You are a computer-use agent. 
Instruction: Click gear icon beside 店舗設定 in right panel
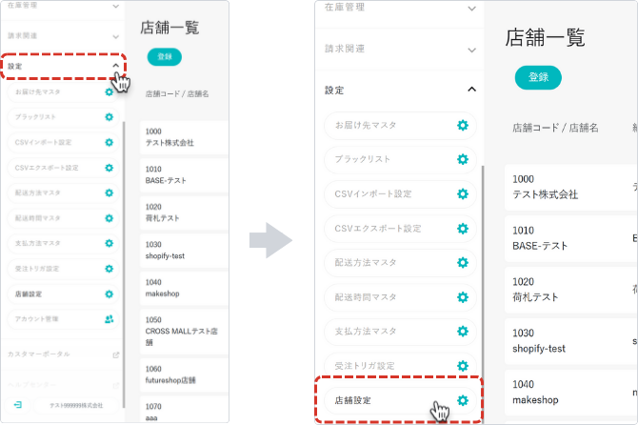coord(463,400)
